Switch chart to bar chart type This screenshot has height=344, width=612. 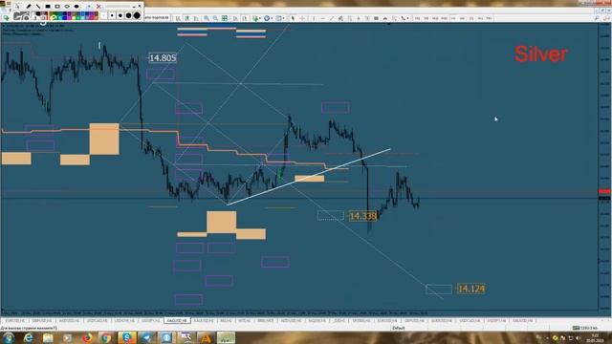tap(178, 18)
